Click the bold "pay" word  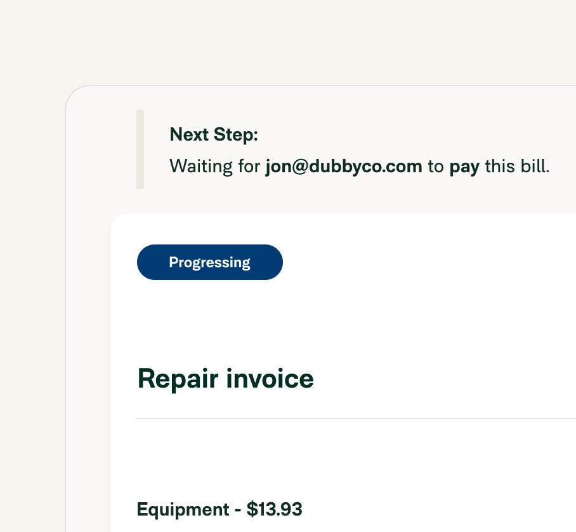point(464,167)
